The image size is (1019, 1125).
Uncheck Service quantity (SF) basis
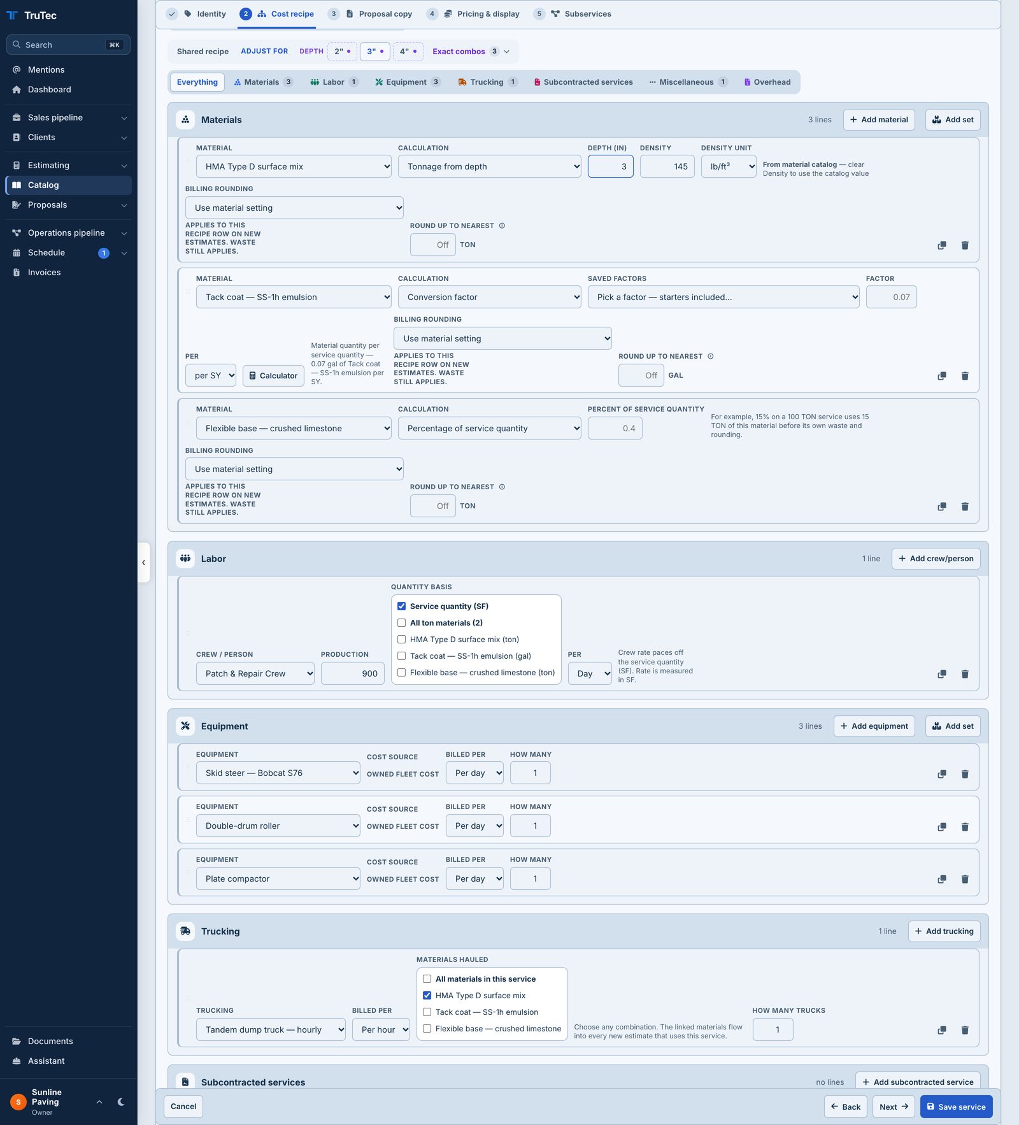(401, 606)
